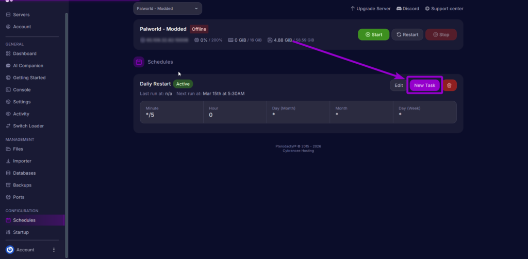Click the Discord icon in top bar
This screenshot has width=528, height=259.
click(x=399, y=9)
